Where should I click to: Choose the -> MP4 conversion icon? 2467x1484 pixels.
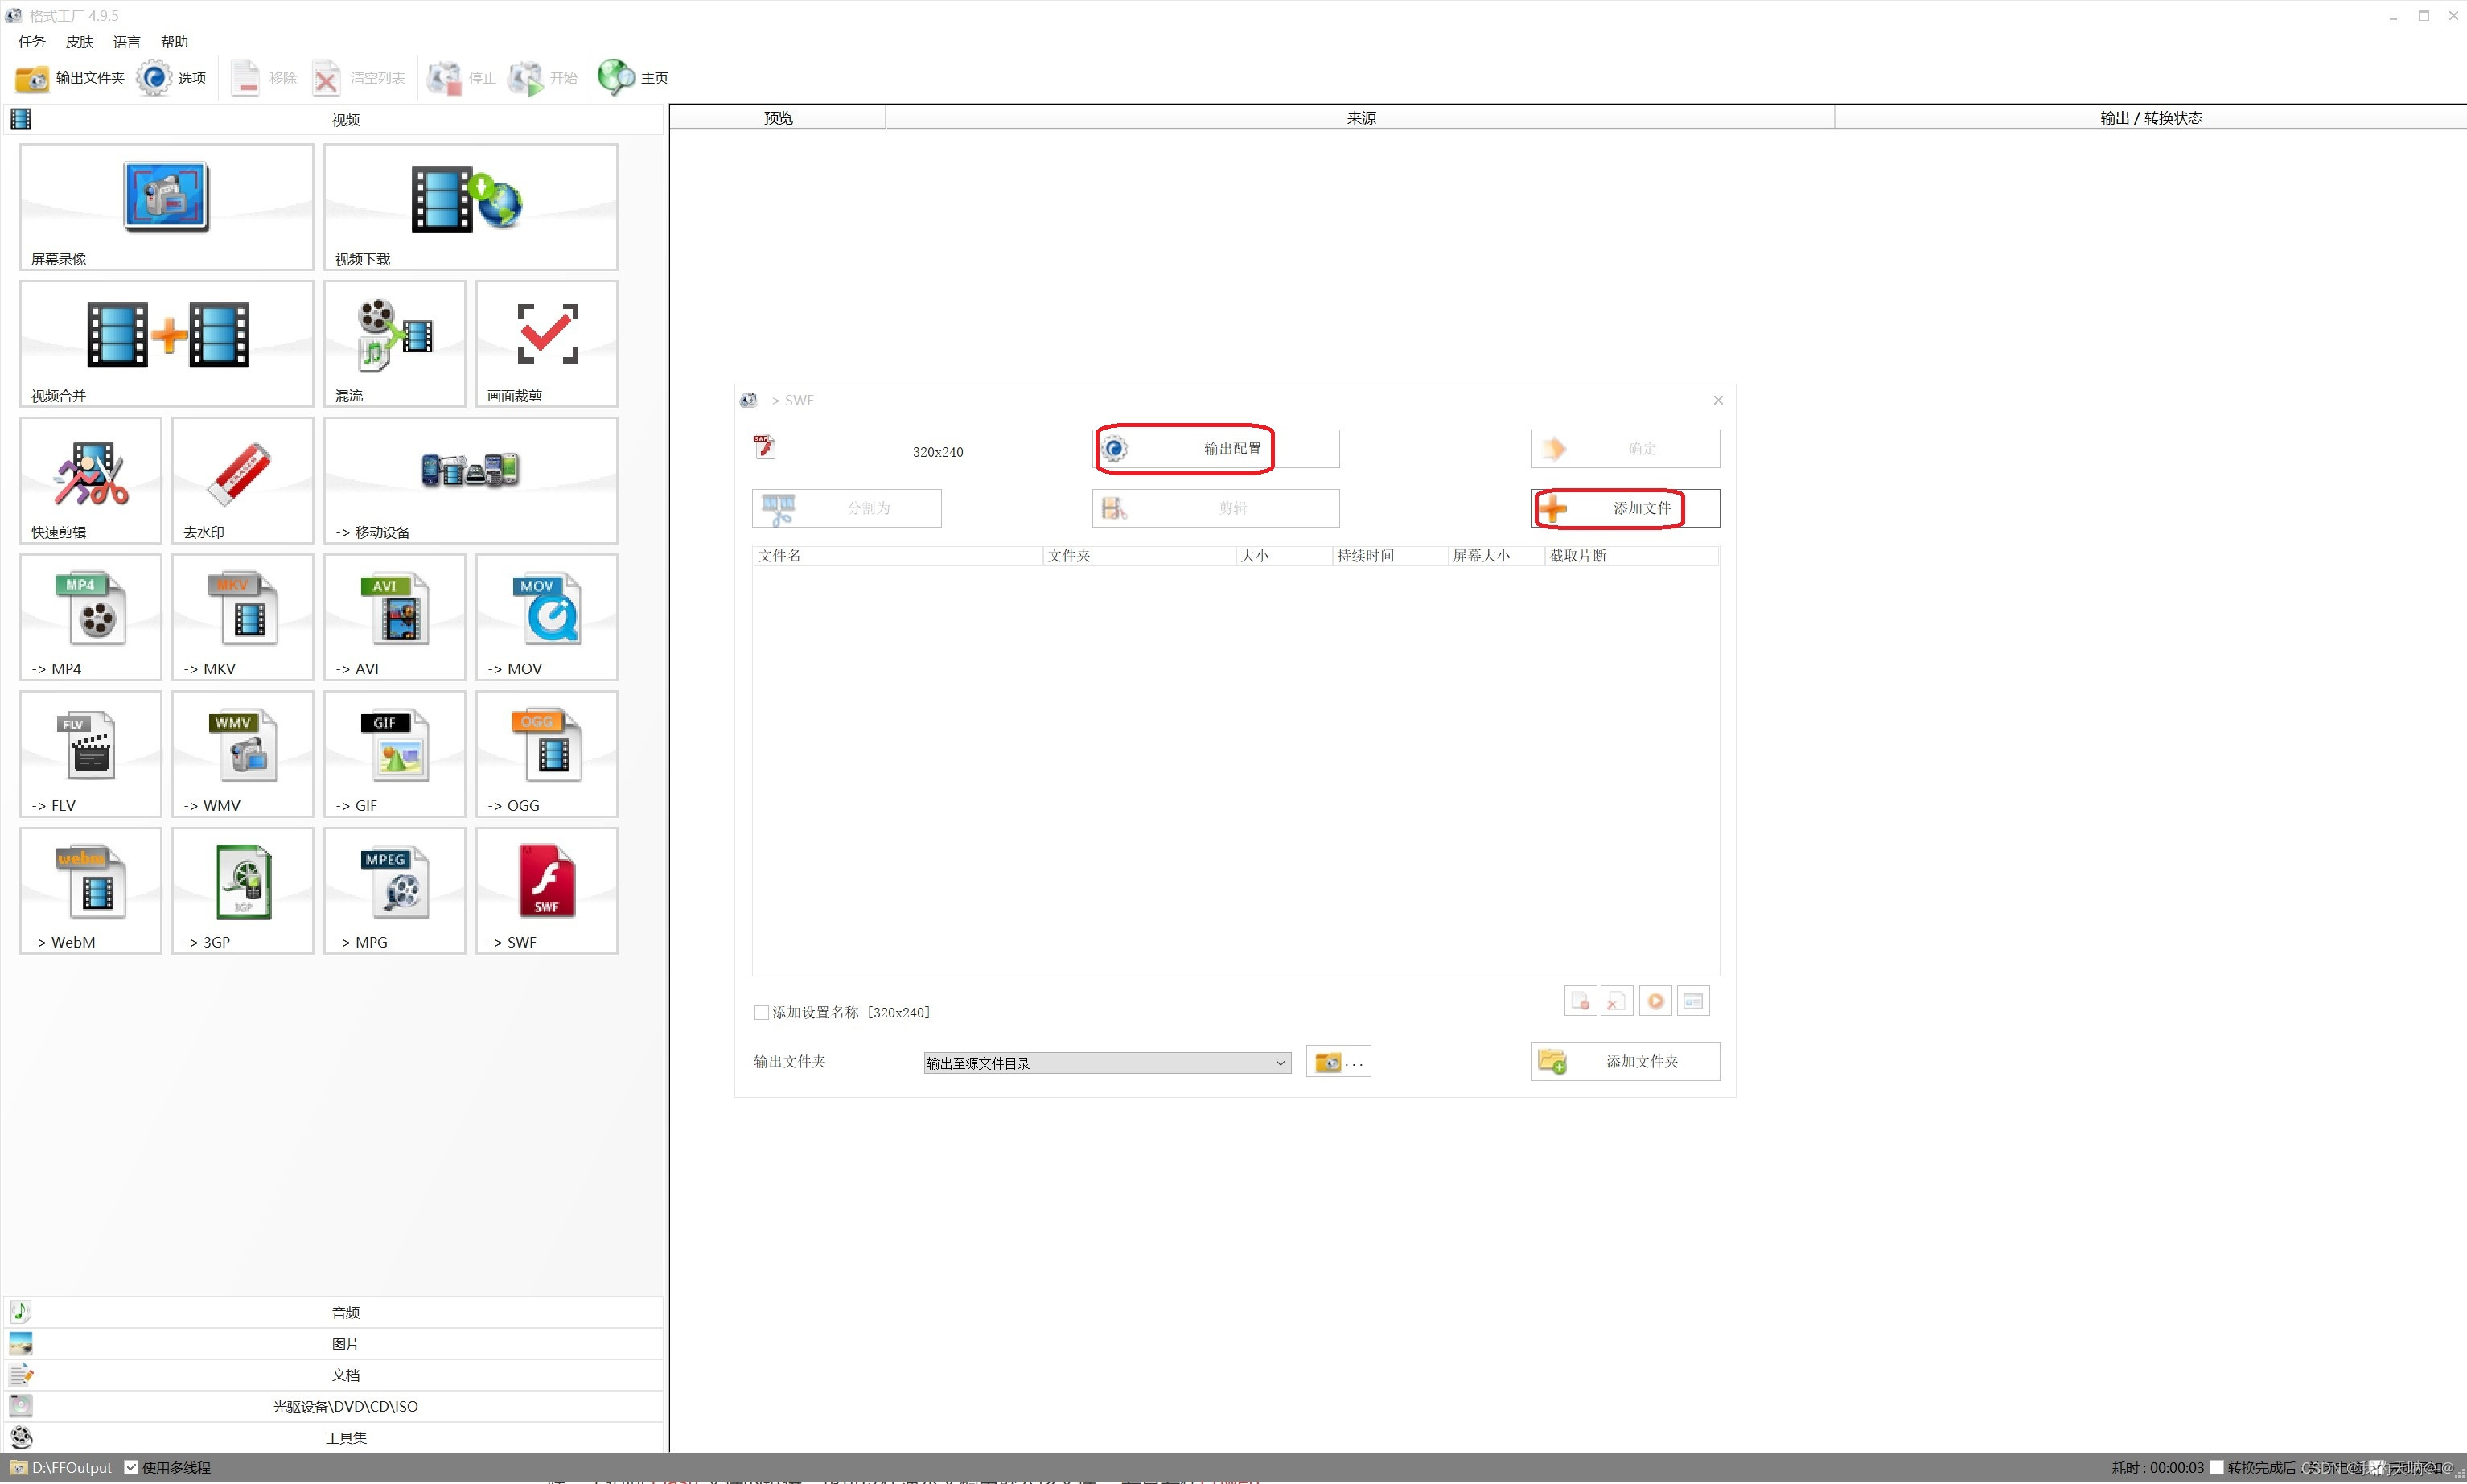90,616
